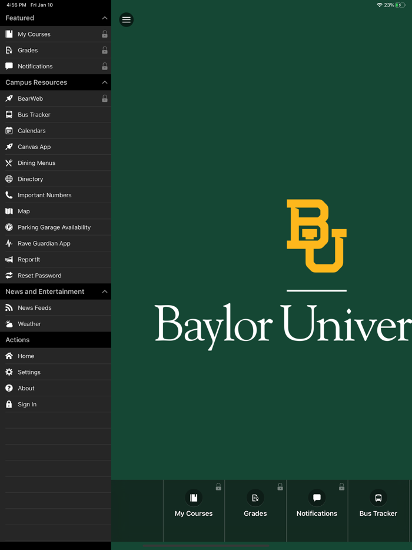Click the Rave Guardian App pulse icon

(9, 243)
